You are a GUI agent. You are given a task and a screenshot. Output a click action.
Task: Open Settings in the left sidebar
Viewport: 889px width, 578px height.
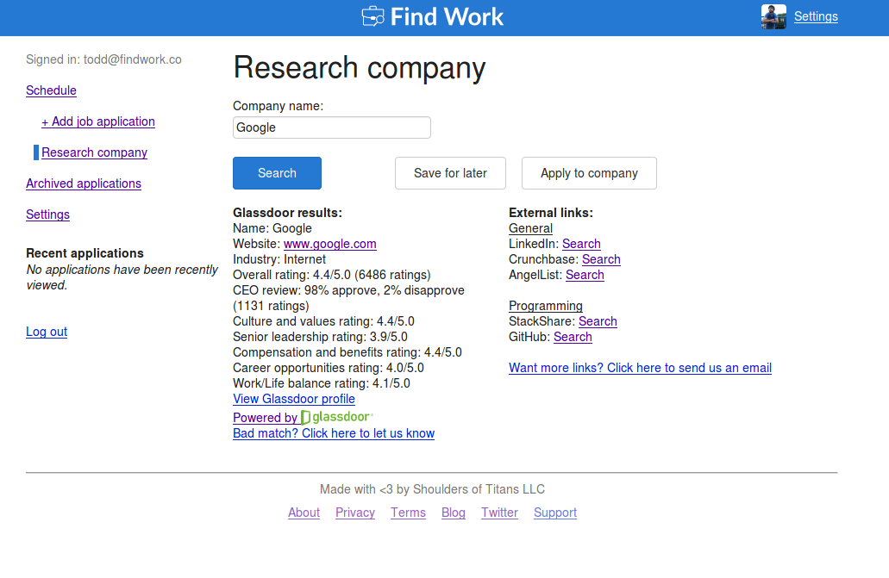coord(47,214)
